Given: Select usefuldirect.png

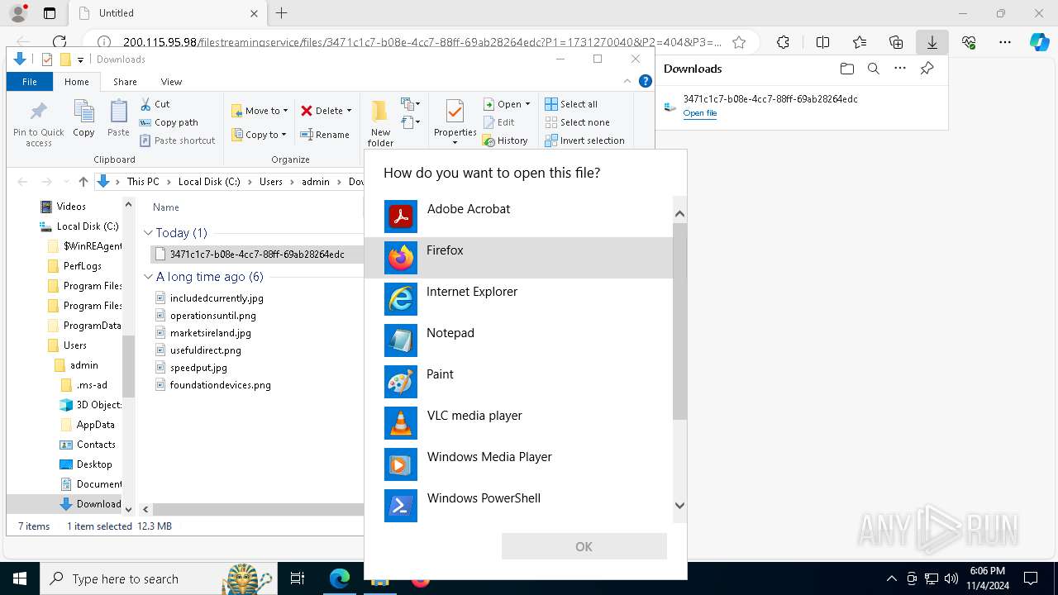Looking at the screenshot, I should 205,350.
